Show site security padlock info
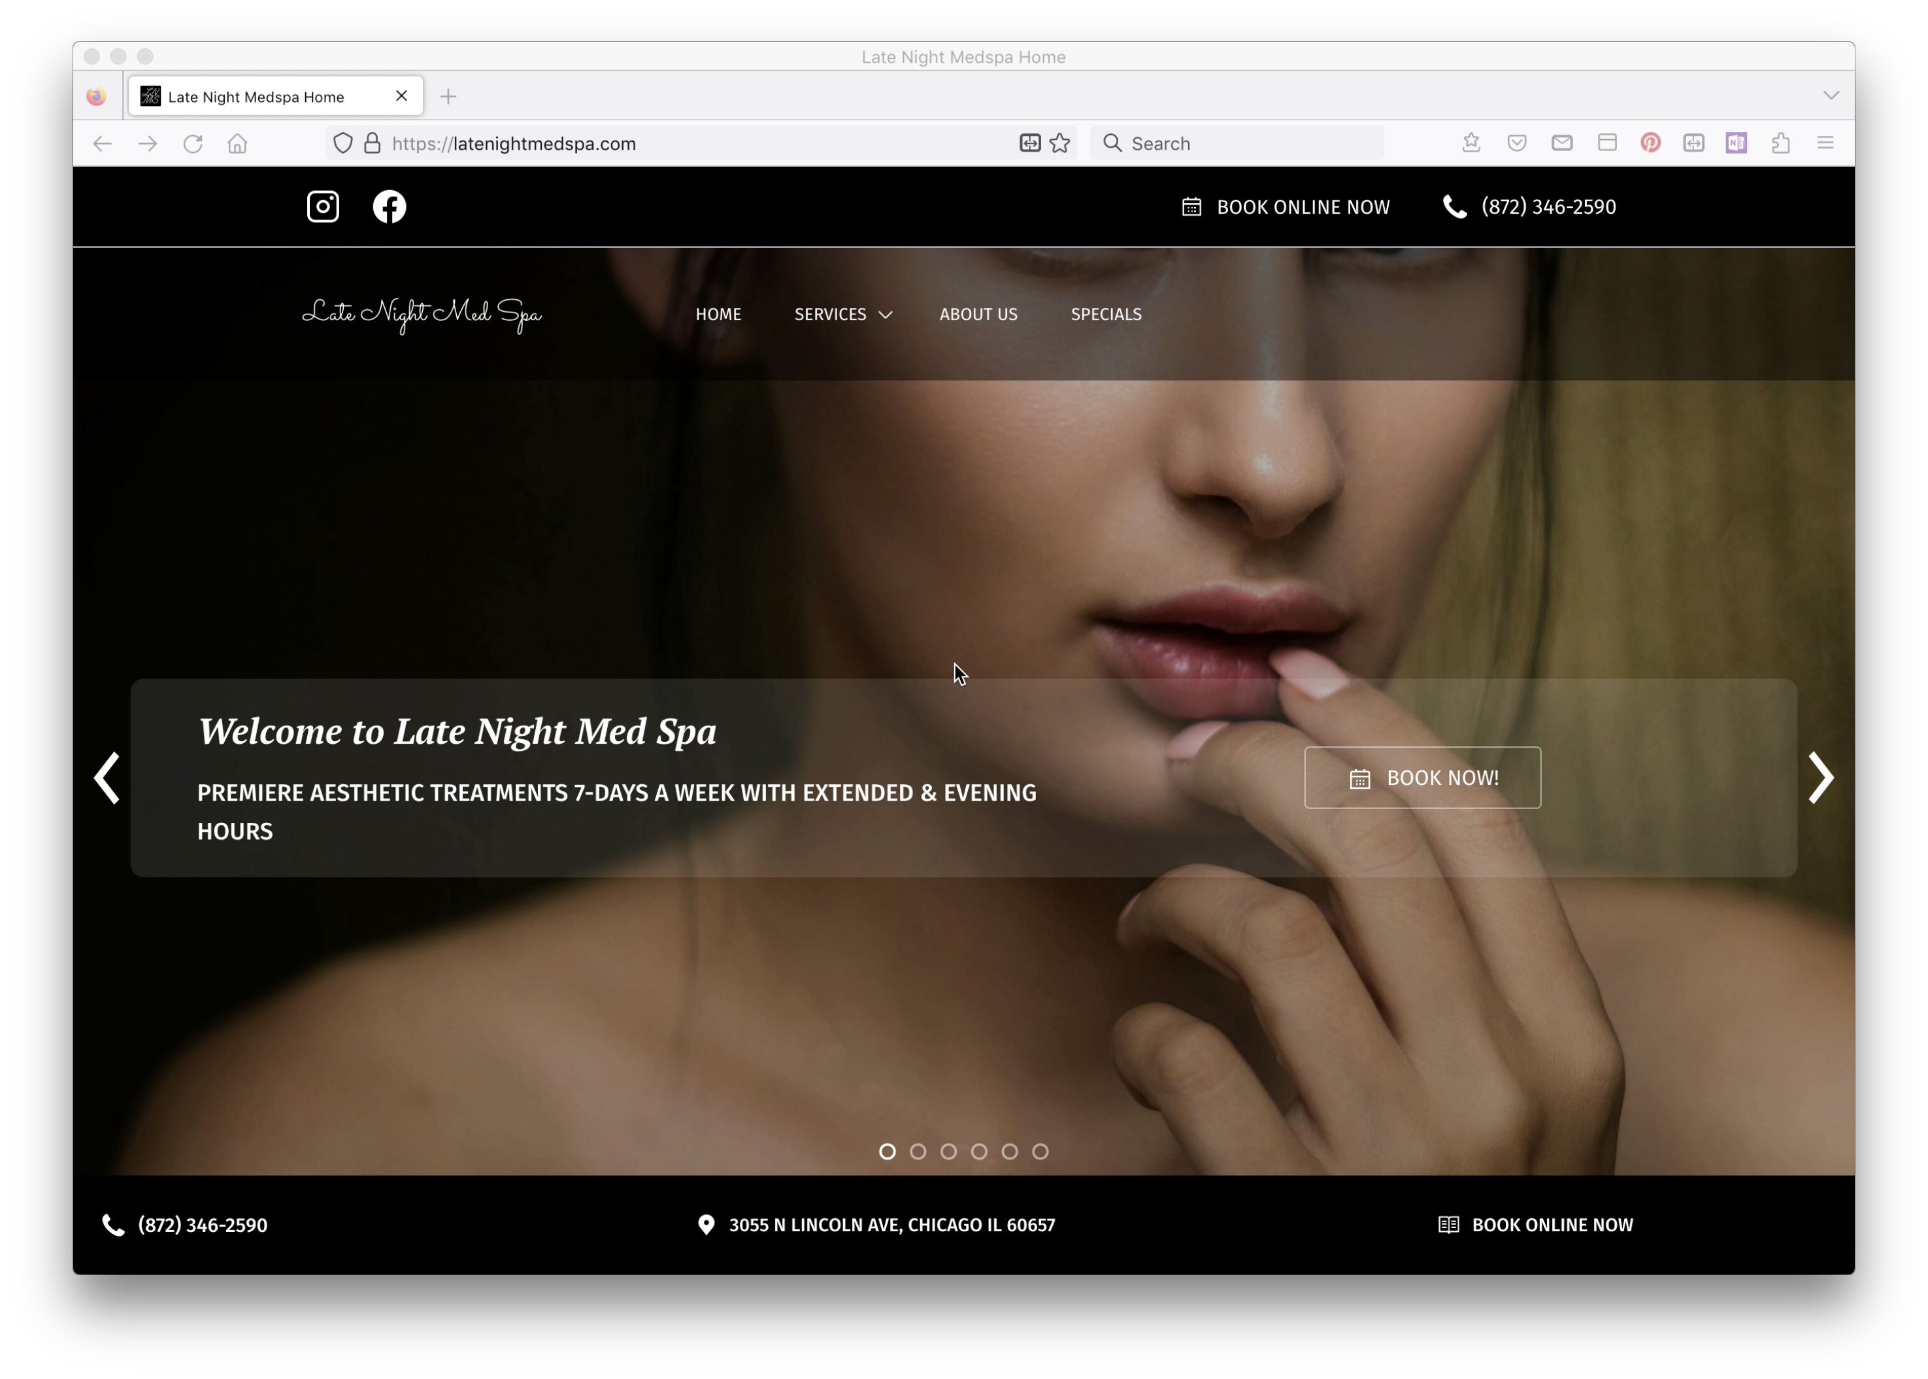 tap(372, 144)
